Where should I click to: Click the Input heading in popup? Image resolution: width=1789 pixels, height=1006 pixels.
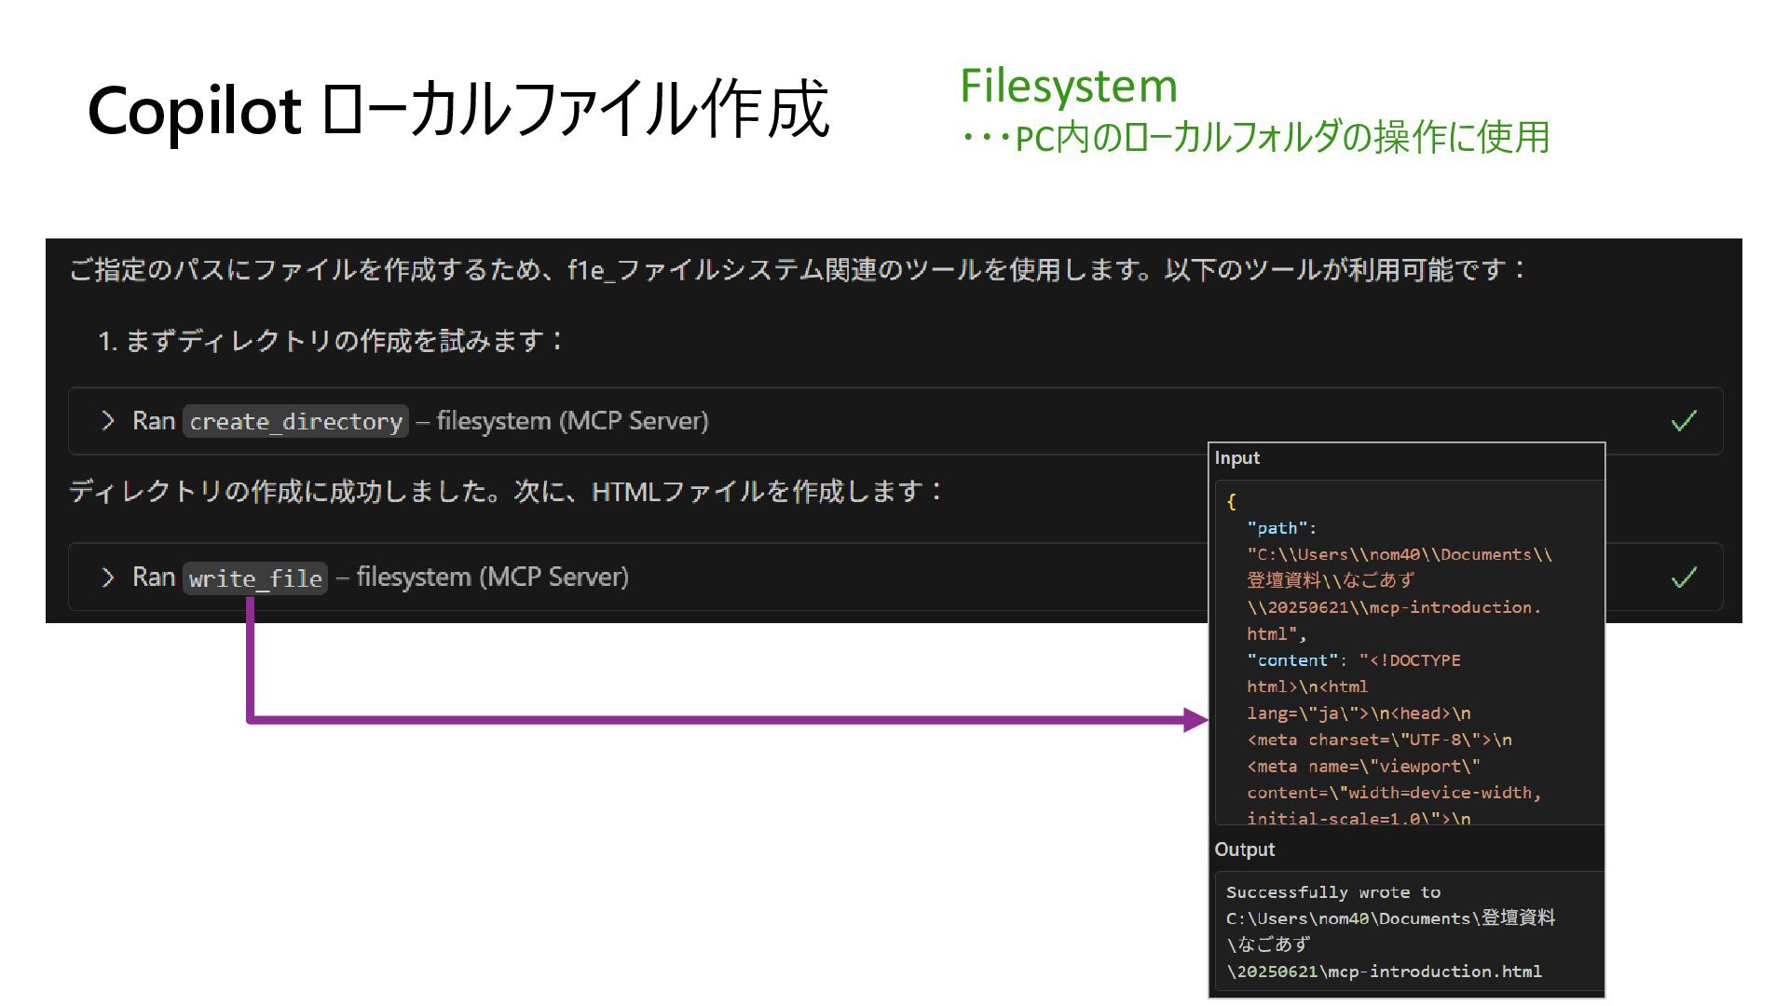pos(1236,458)
